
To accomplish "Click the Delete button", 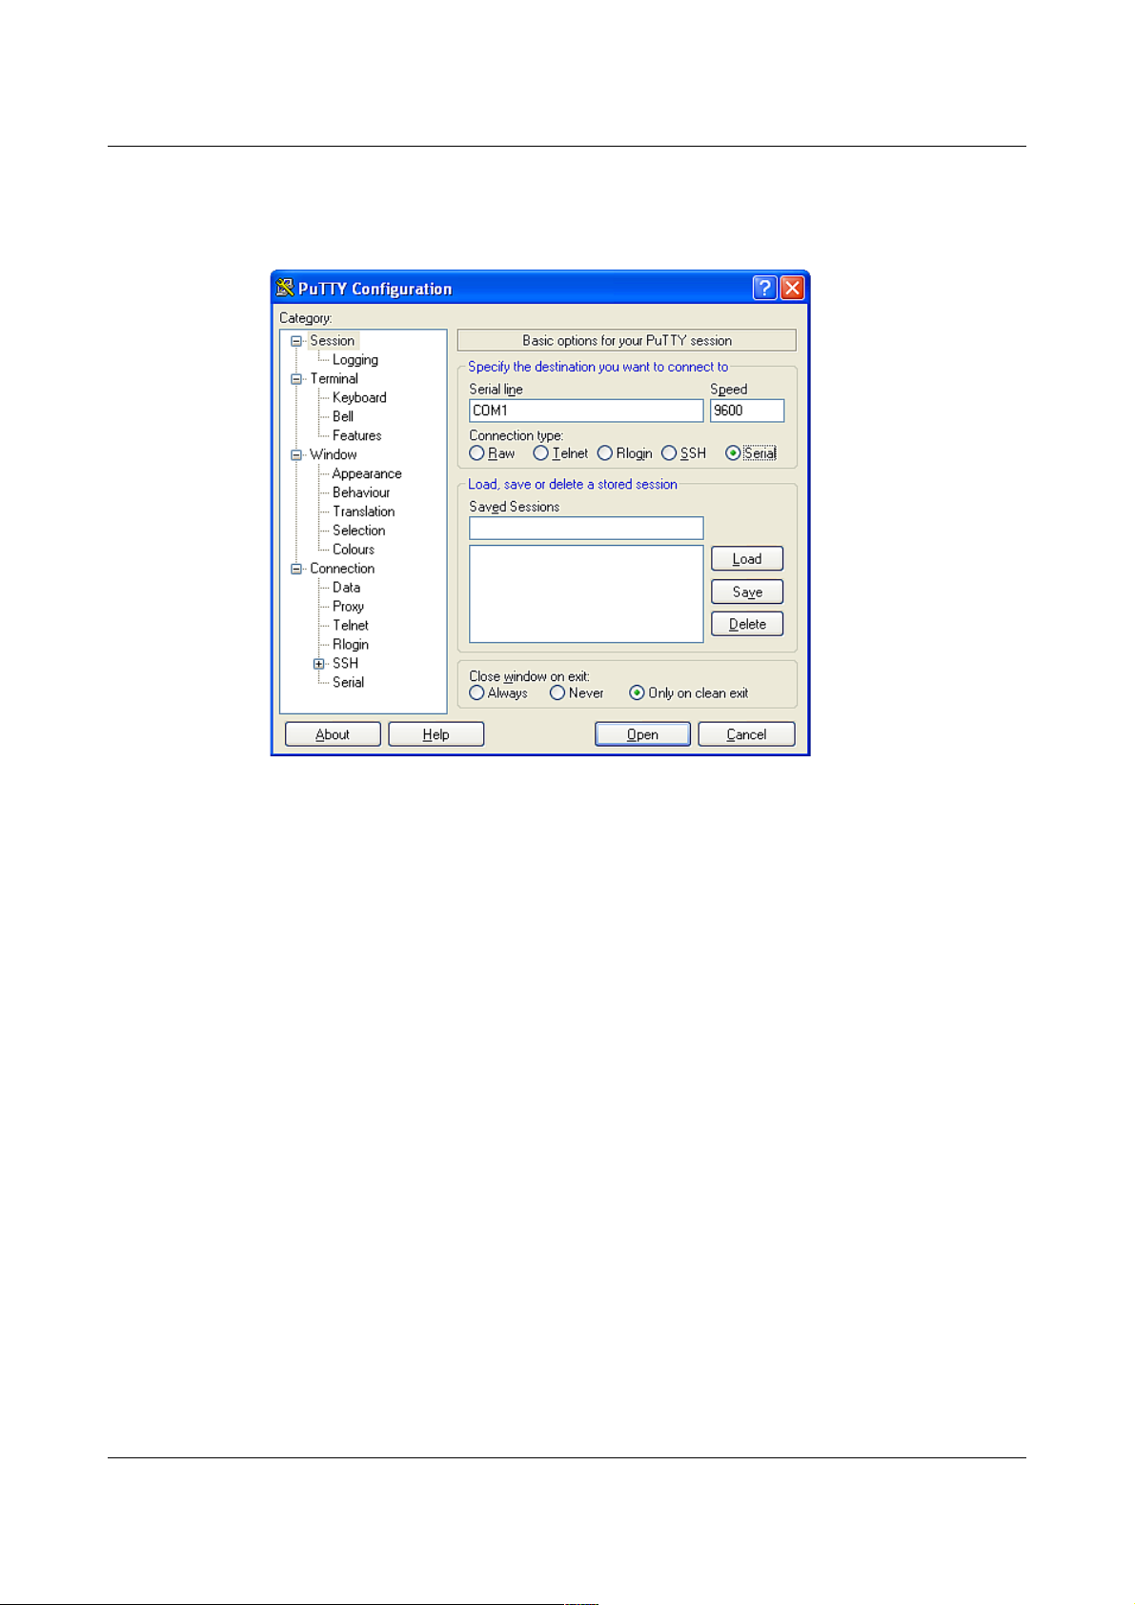I will pyautogui.click(x=747, y=624).
